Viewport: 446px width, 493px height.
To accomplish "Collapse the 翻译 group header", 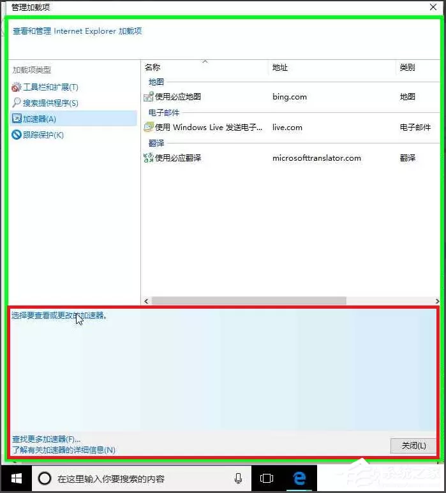I will click(x=156, y=143).
